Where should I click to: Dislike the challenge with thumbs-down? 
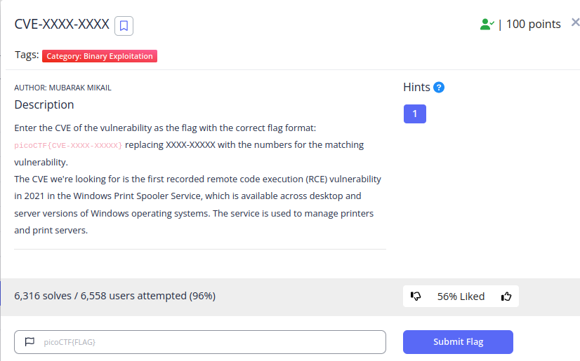(x=416, y=296)
